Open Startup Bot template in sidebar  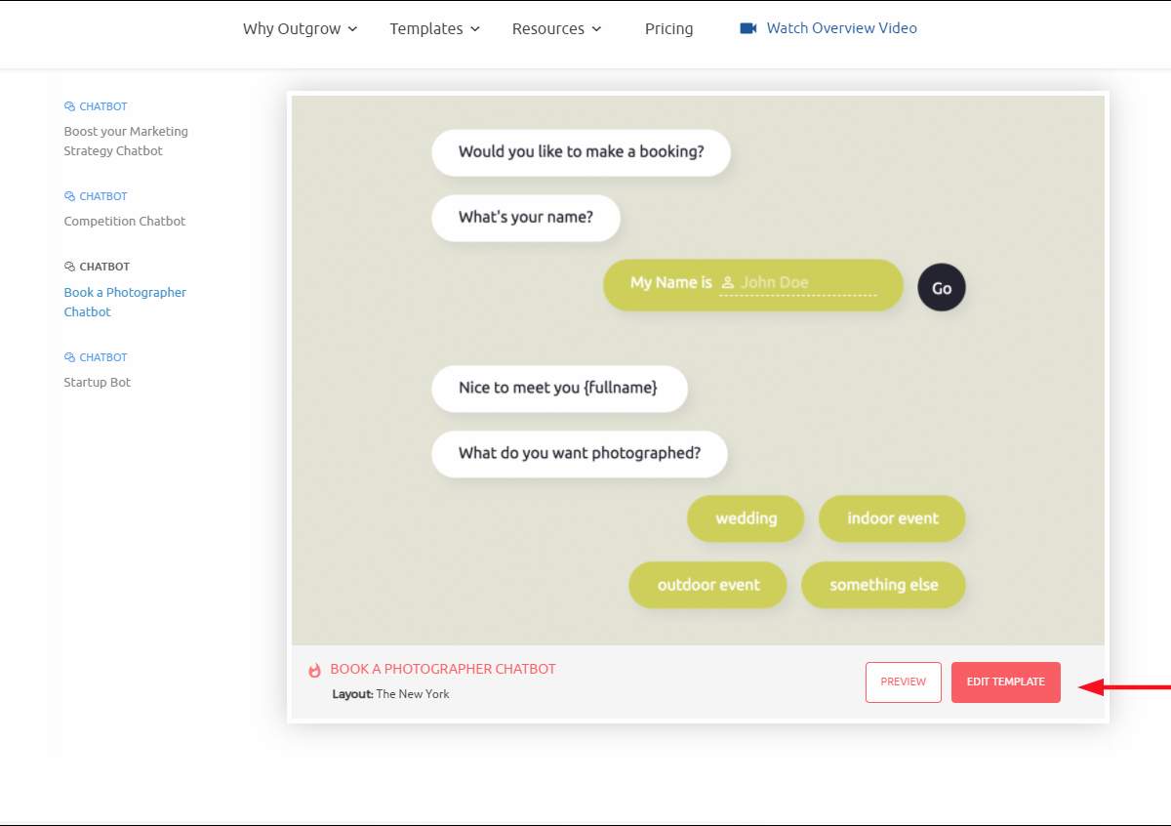click(x=98, y=383)
